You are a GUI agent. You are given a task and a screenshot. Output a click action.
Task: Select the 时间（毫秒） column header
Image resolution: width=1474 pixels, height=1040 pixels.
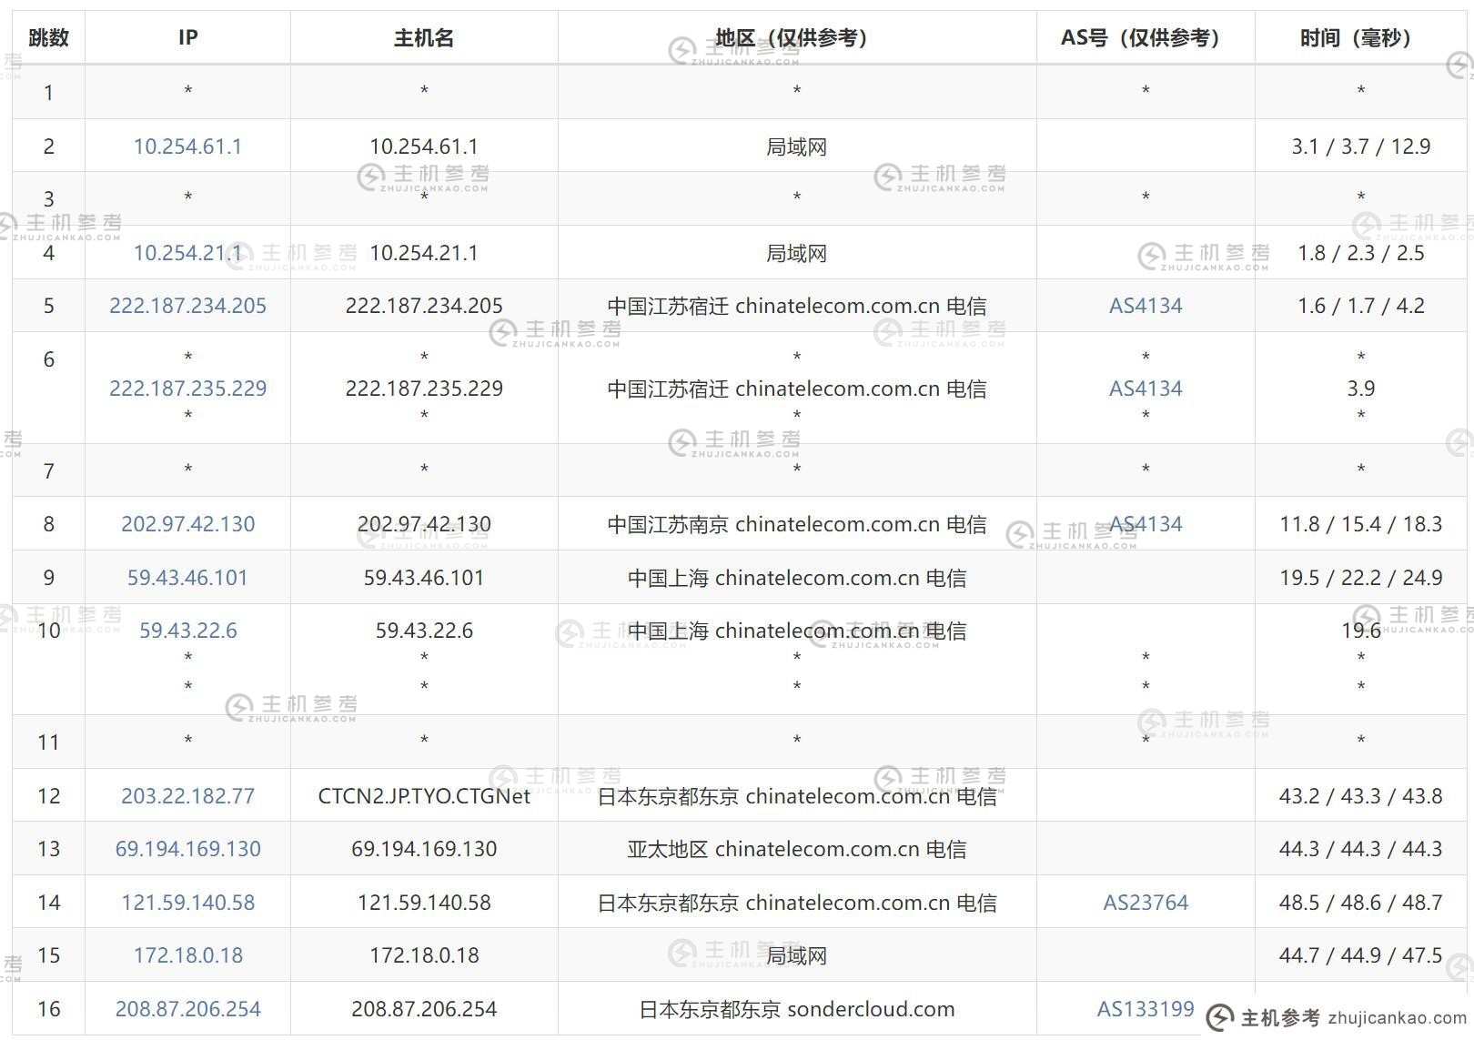click(1361, 37)
